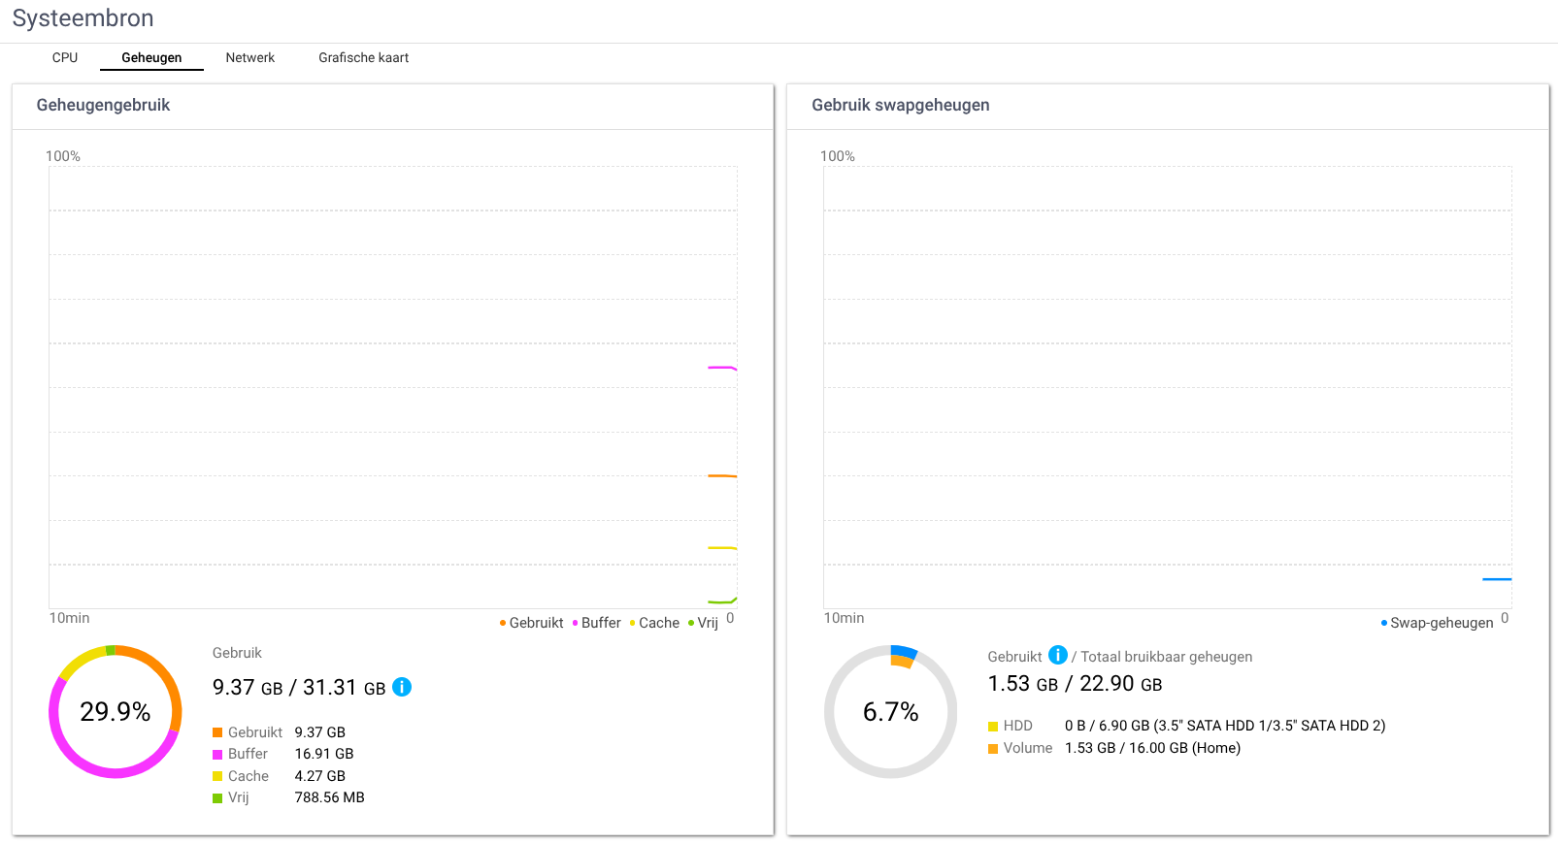Switch to the Netwerk tab
Viewport: 1558px width, 844px height.
[250, 58]
